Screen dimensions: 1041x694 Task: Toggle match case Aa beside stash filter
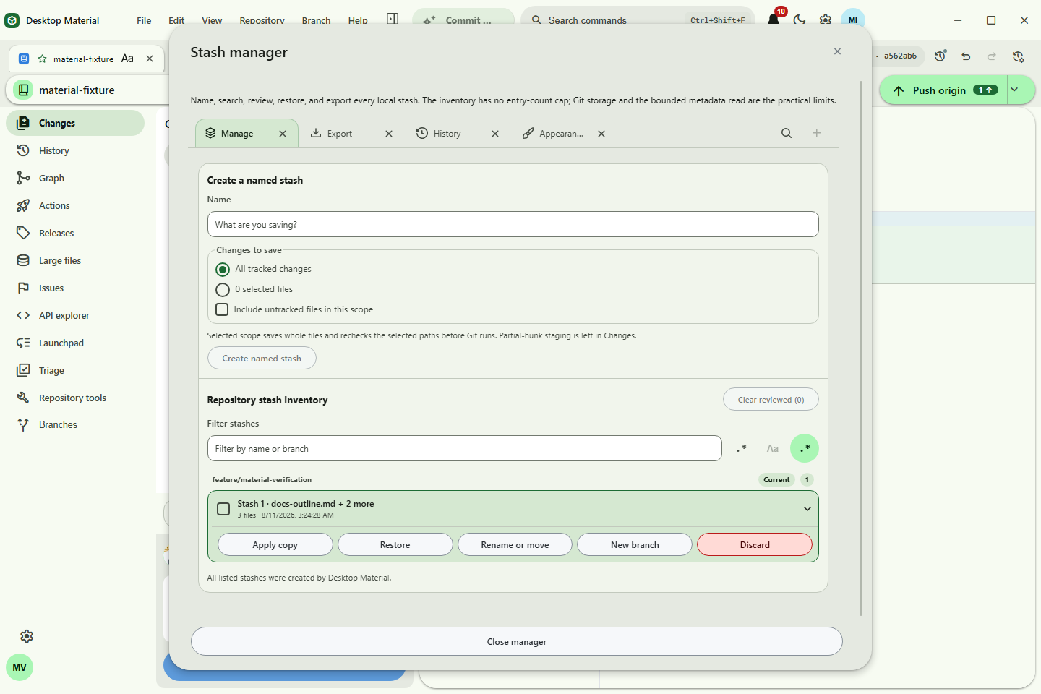tap(773, 448)
